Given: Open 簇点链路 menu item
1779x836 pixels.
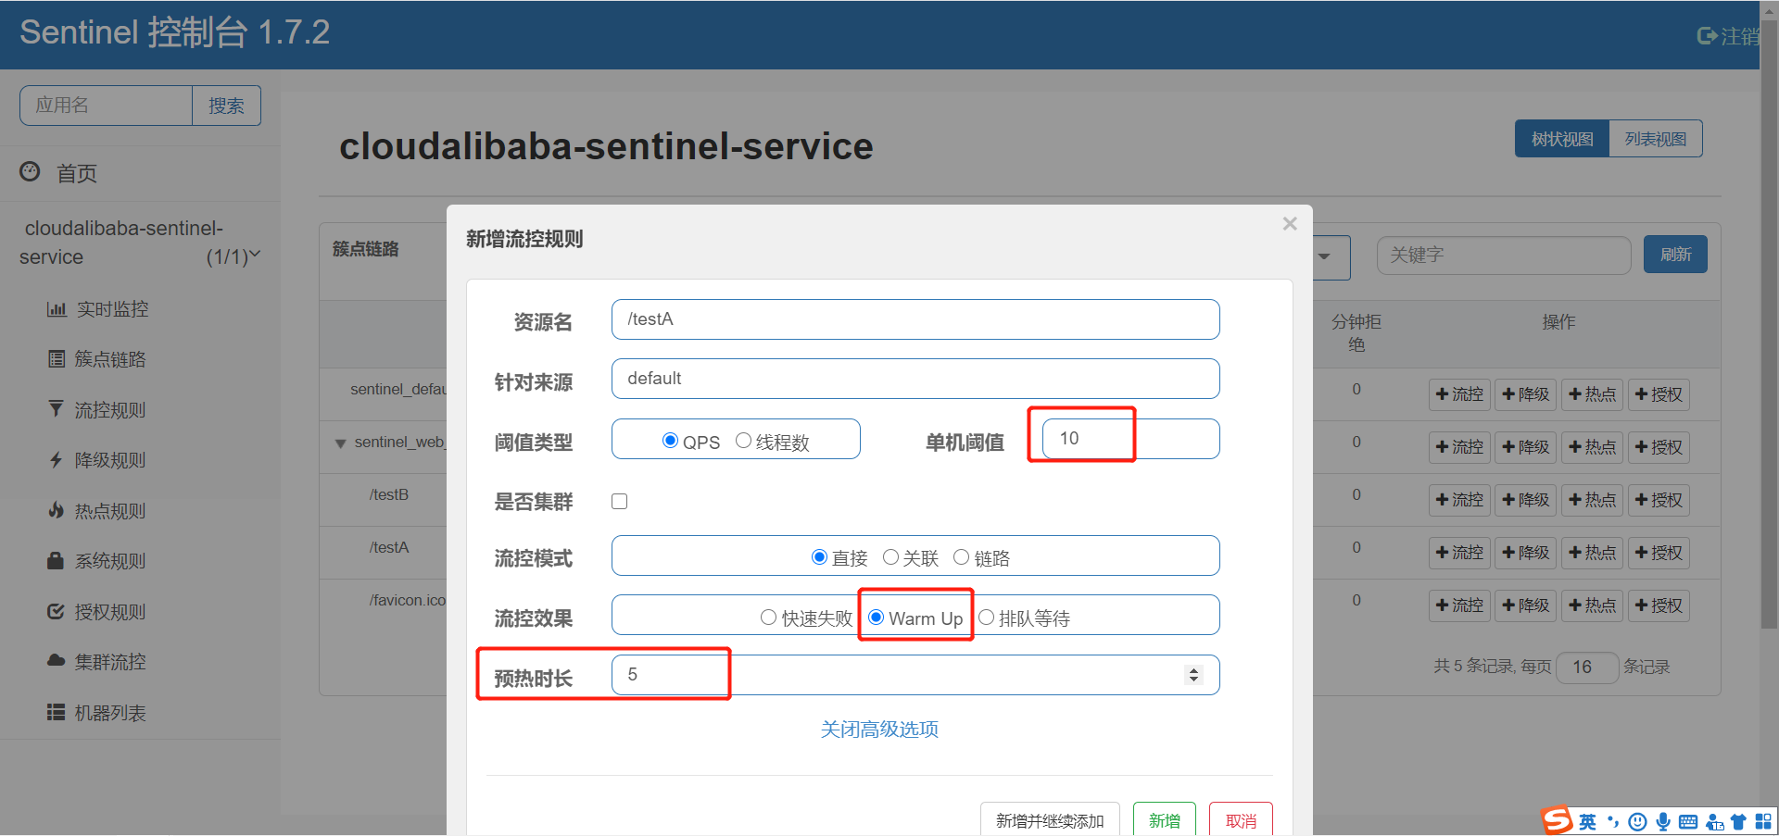Looking at the screenshot, I should 110,359.
